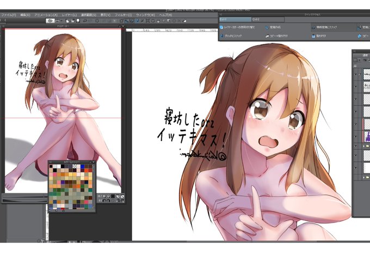Click the Clear layer icon in command bar

[x=97, y=21]
